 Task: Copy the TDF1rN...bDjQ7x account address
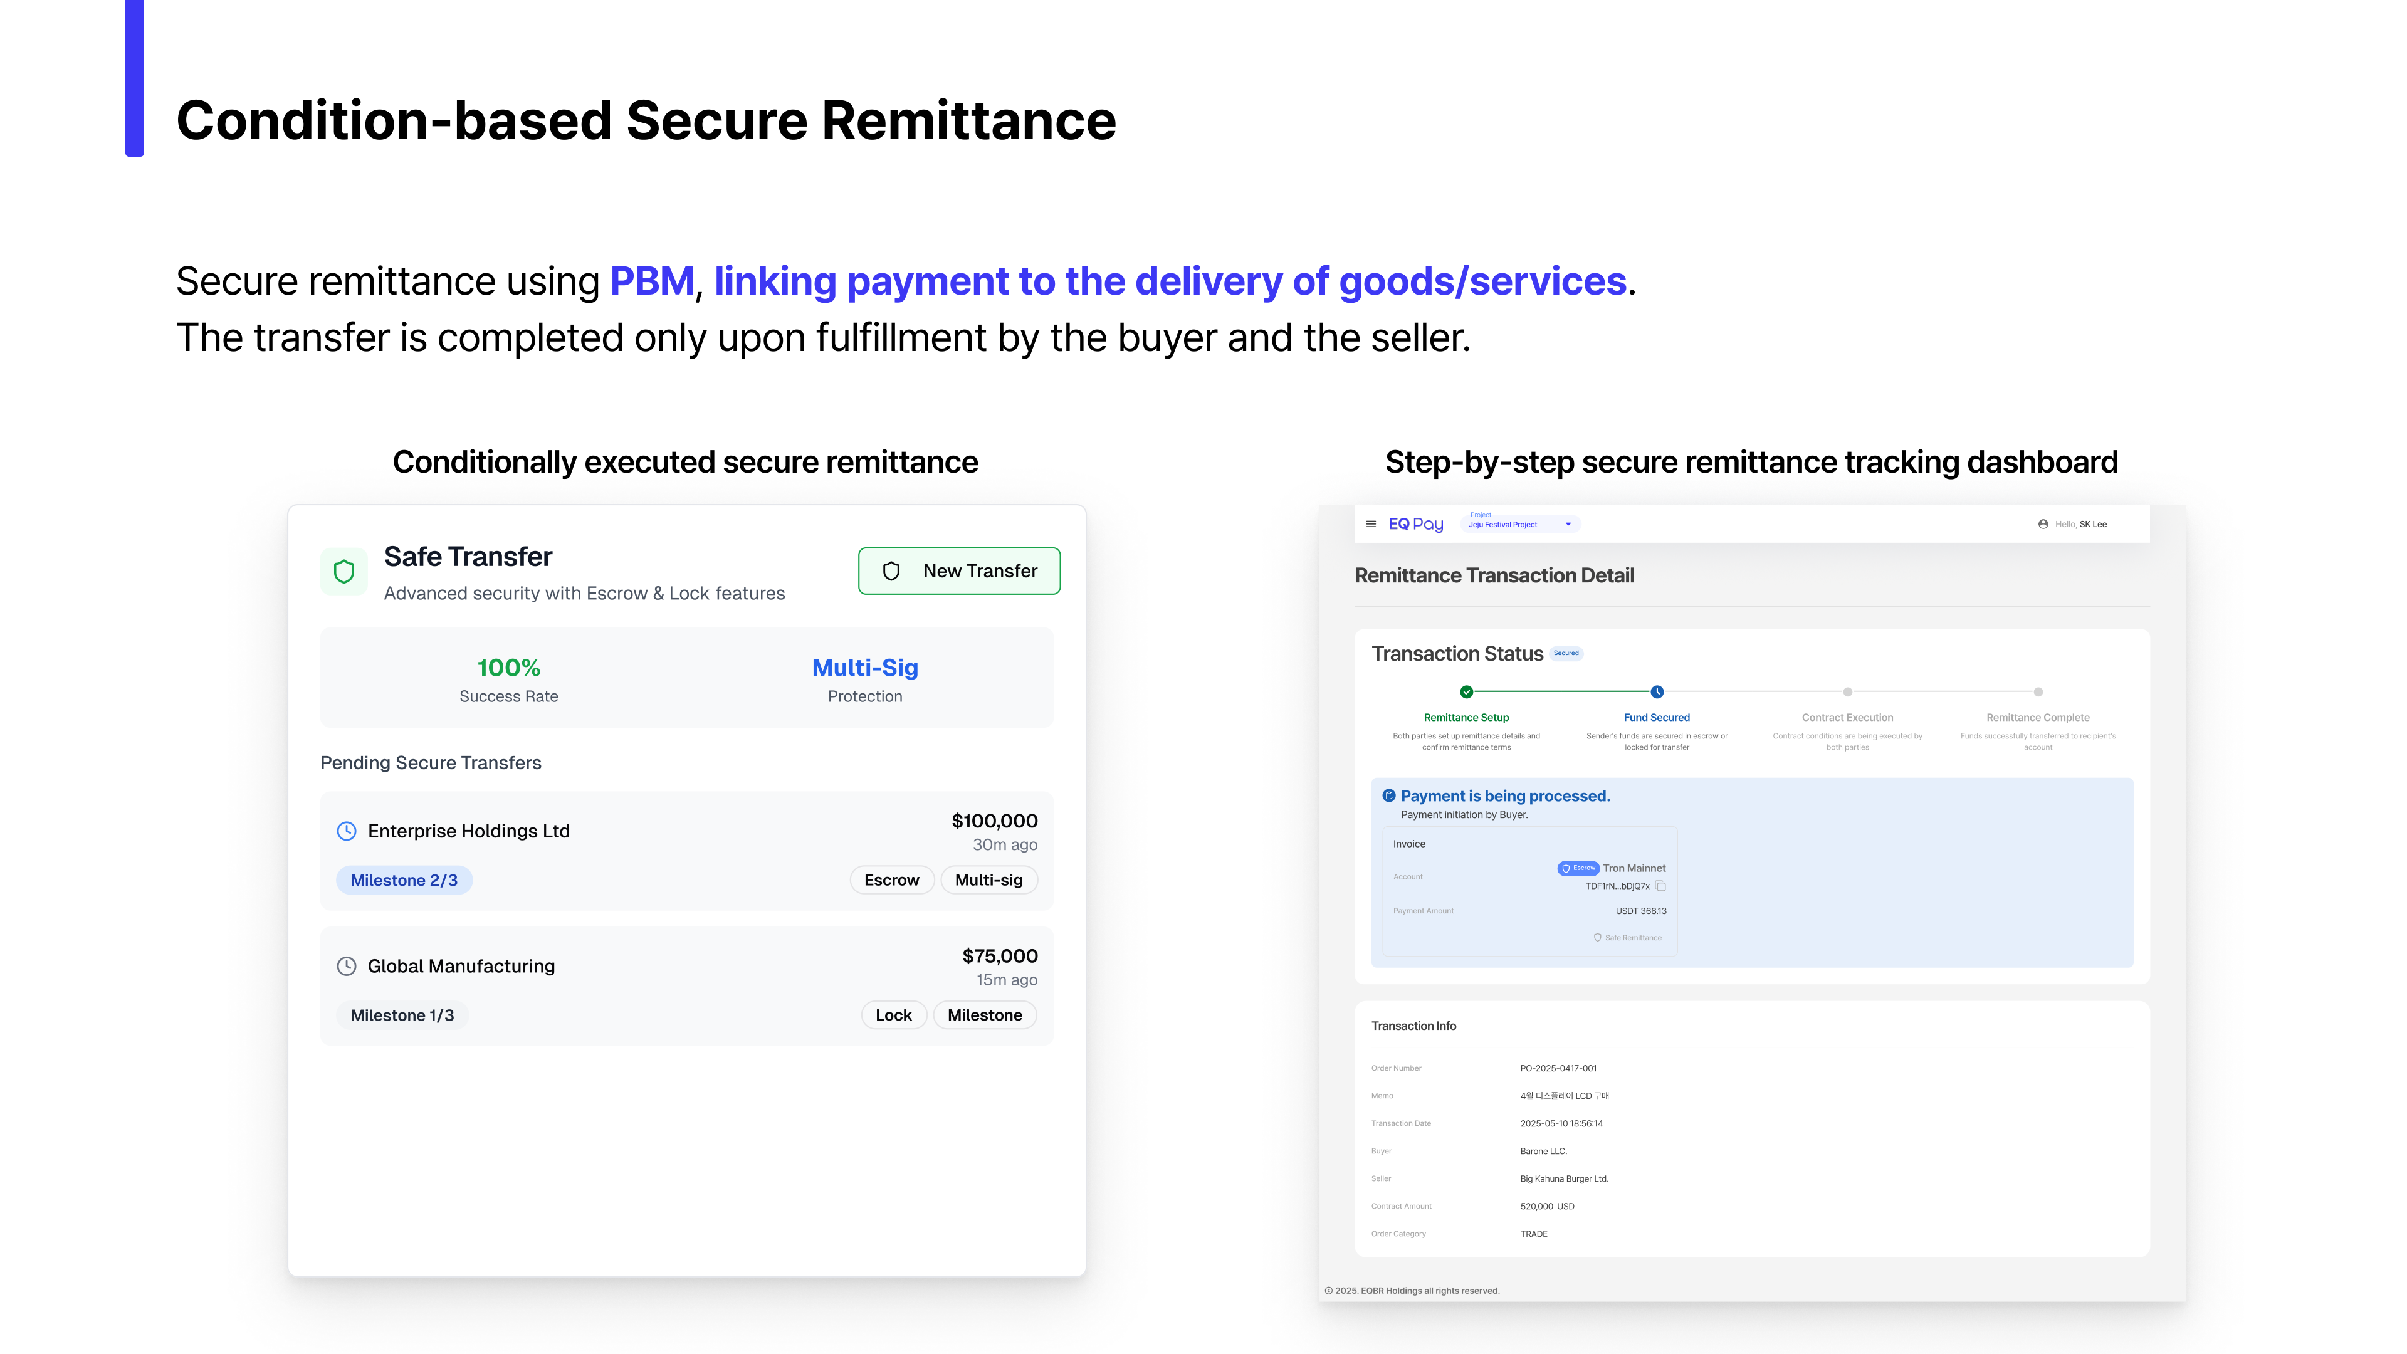[1660, 886]
